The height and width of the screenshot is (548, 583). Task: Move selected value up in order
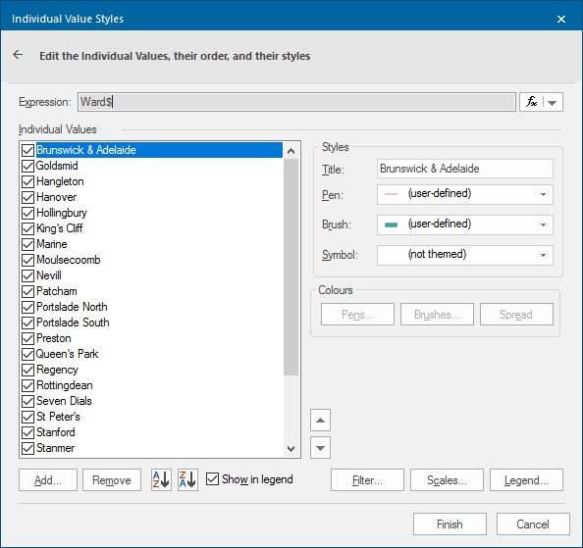[x=320, y=421]
